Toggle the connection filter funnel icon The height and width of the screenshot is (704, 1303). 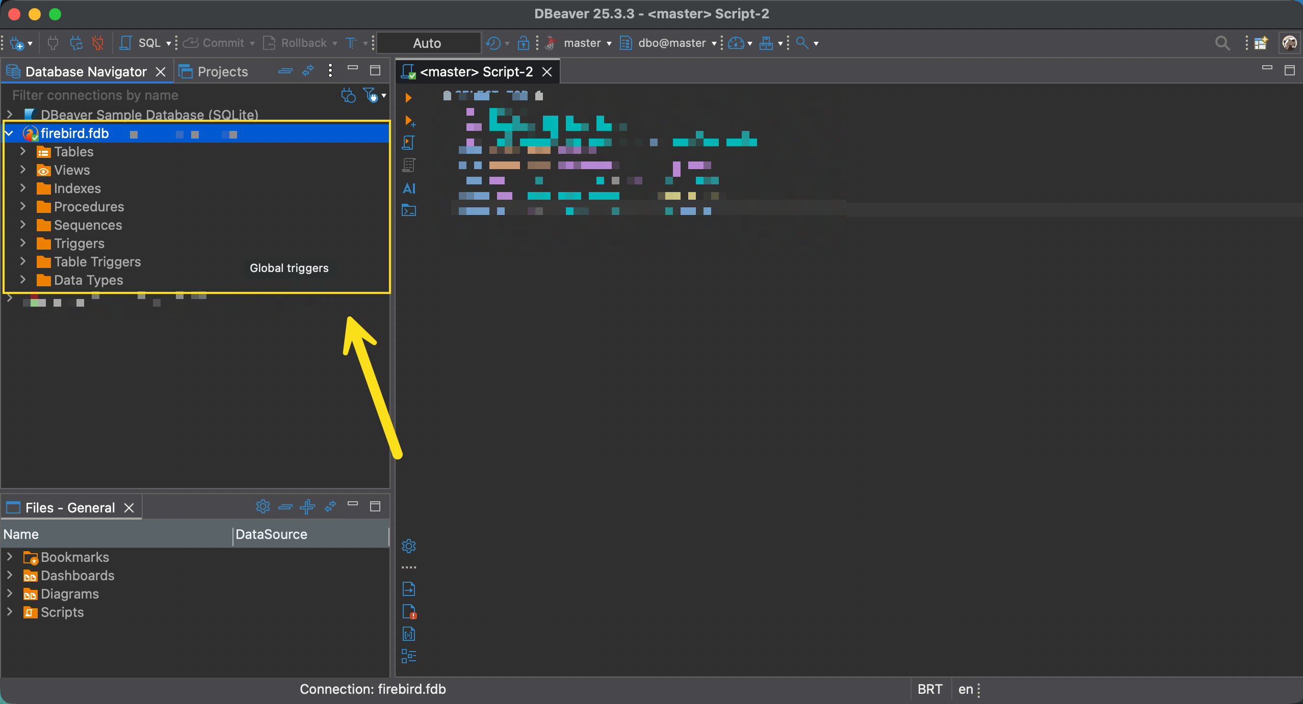(370, 95)
